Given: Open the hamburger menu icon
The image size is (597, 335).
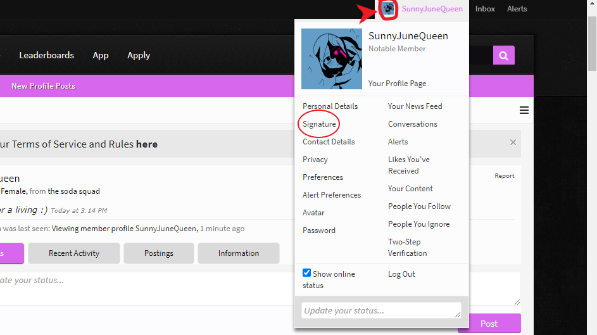Looking at the screenshot, I should pyautogui.click(x=524, y=110).
